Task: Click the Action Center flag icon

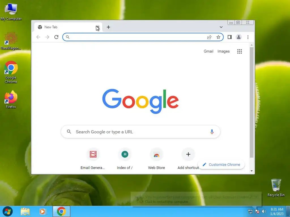Action: pyautogui.click(x=257, y=211)
